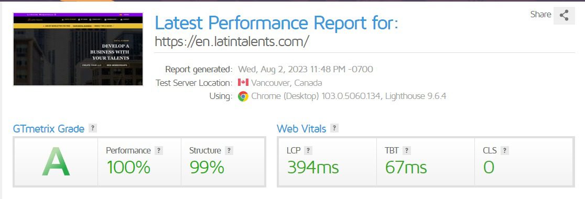The width and height of the screenshot is (585, 199).
Task: Click the TBT question mark icon
Action: pos(406,150)
